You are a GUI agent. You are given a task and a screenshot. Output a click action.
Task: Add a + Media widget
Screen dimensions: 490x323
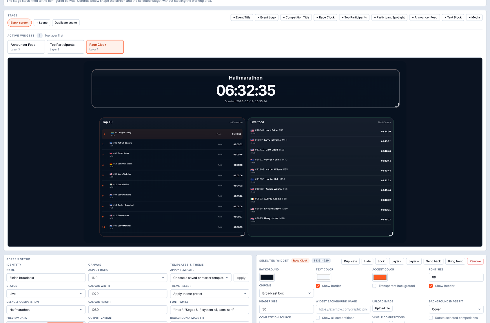(x=474, y=17)
